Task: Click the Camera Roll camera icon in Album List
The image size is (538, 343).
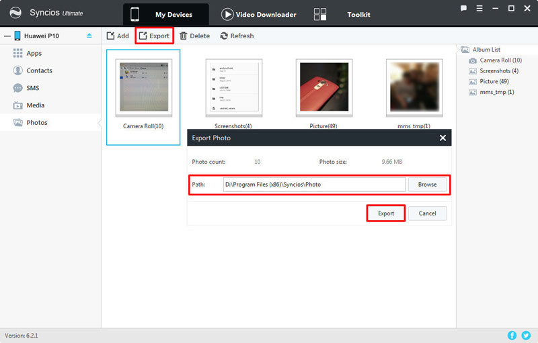Action: point(473,60)
